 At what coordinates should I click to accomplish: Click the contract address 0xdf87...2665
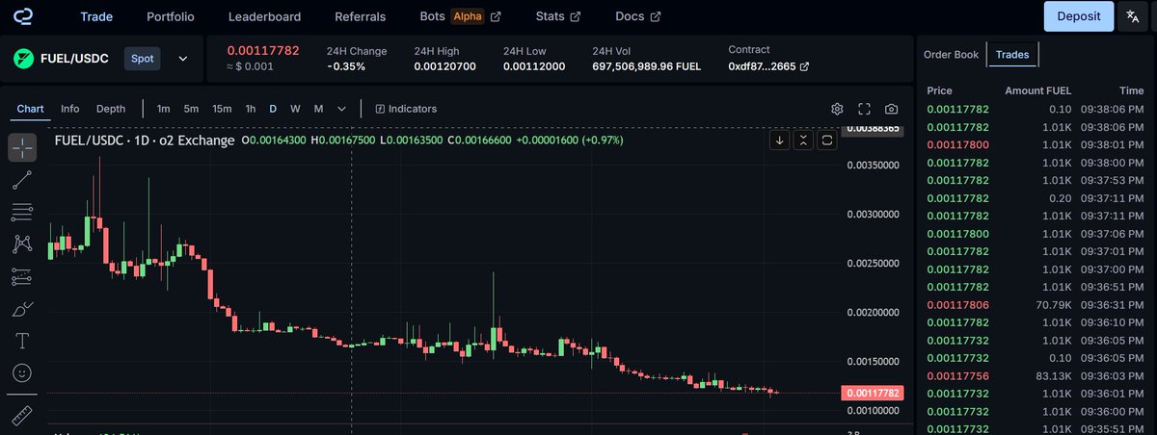pos(762,66)
